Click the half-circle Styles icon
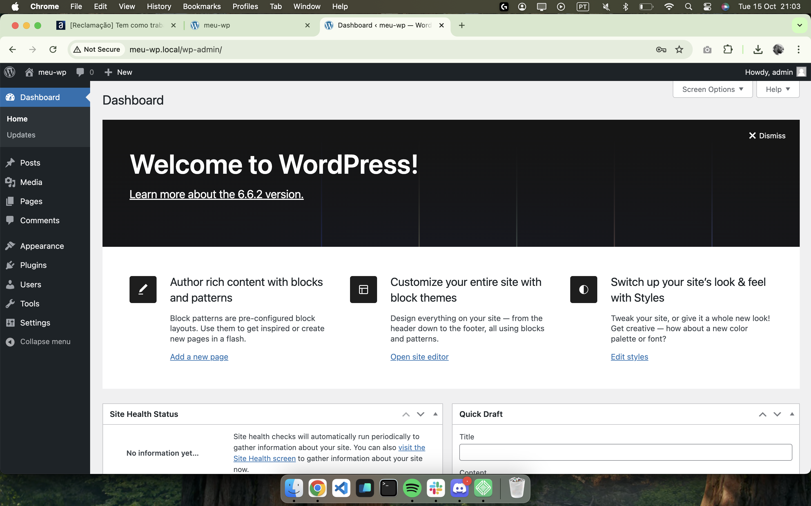This screenshot has height=506, width=811. point(583,290)
